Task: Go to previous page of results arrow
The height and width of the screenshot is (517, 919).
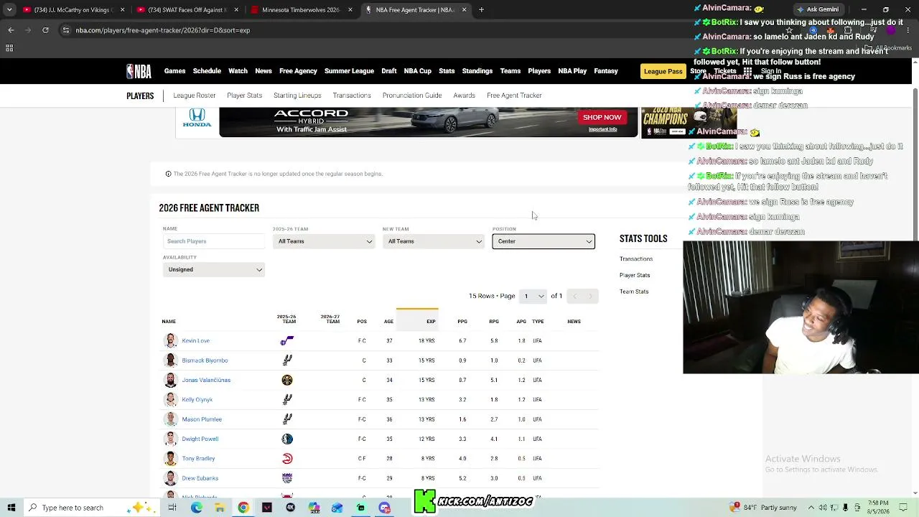Action: 574,296
